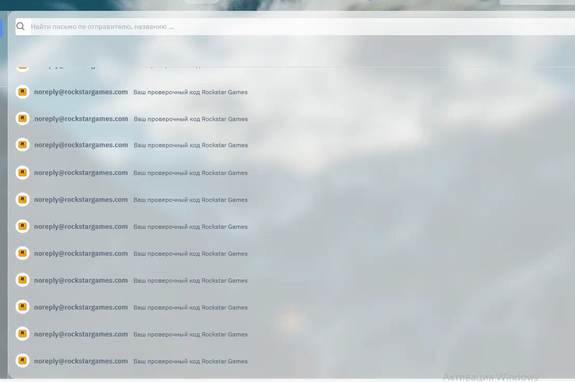Image resolution: width=575 pixels, height=382 pixels.
Task: Open the bottom-most email's "Ваш проверочный код Rockstar Games" subject
Action: (190, 361)
